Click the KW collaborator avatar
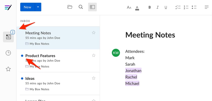 pos(116,53)
